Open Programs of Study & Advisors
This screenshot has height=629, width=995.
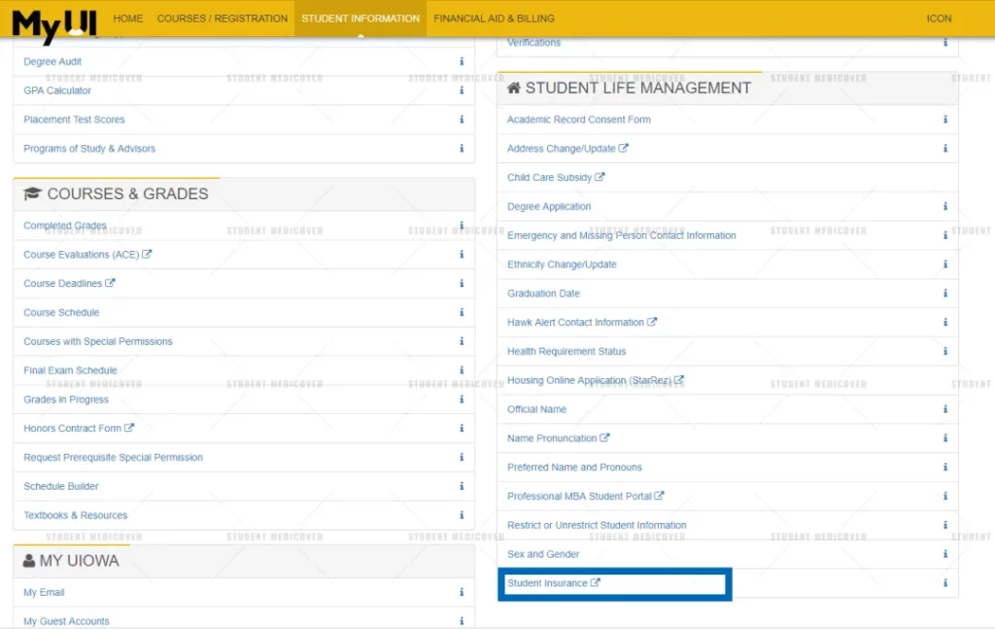coord(89,149)
